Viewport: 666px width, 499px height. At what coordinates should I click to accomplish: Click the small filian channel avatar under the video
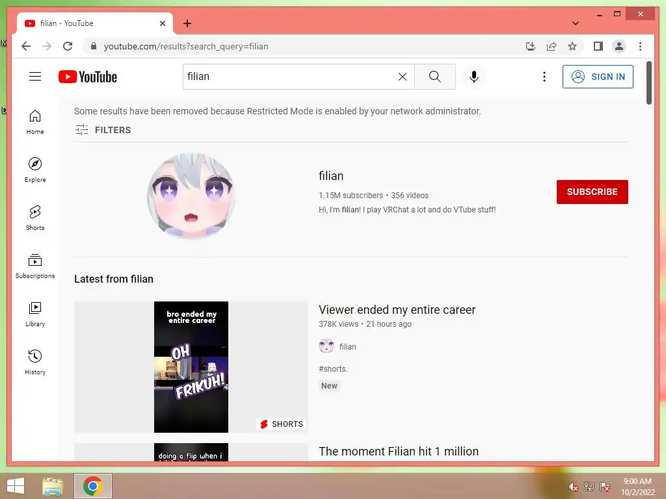326,346
